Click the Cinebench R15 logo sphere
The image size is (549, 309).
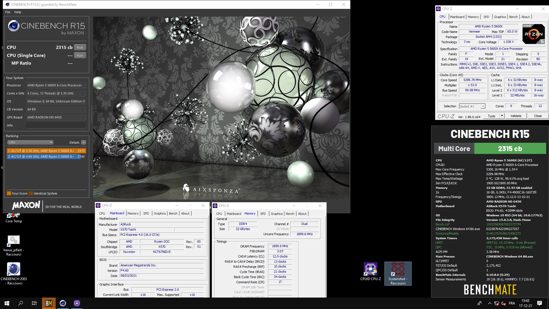click(x=13, y=26)
